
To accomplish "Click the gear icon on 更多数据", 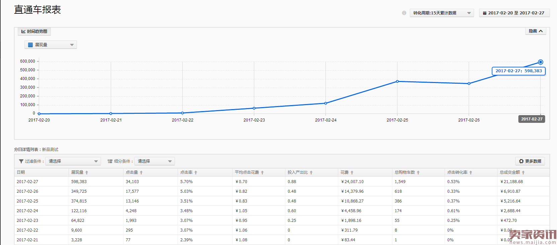I will 521,161.
